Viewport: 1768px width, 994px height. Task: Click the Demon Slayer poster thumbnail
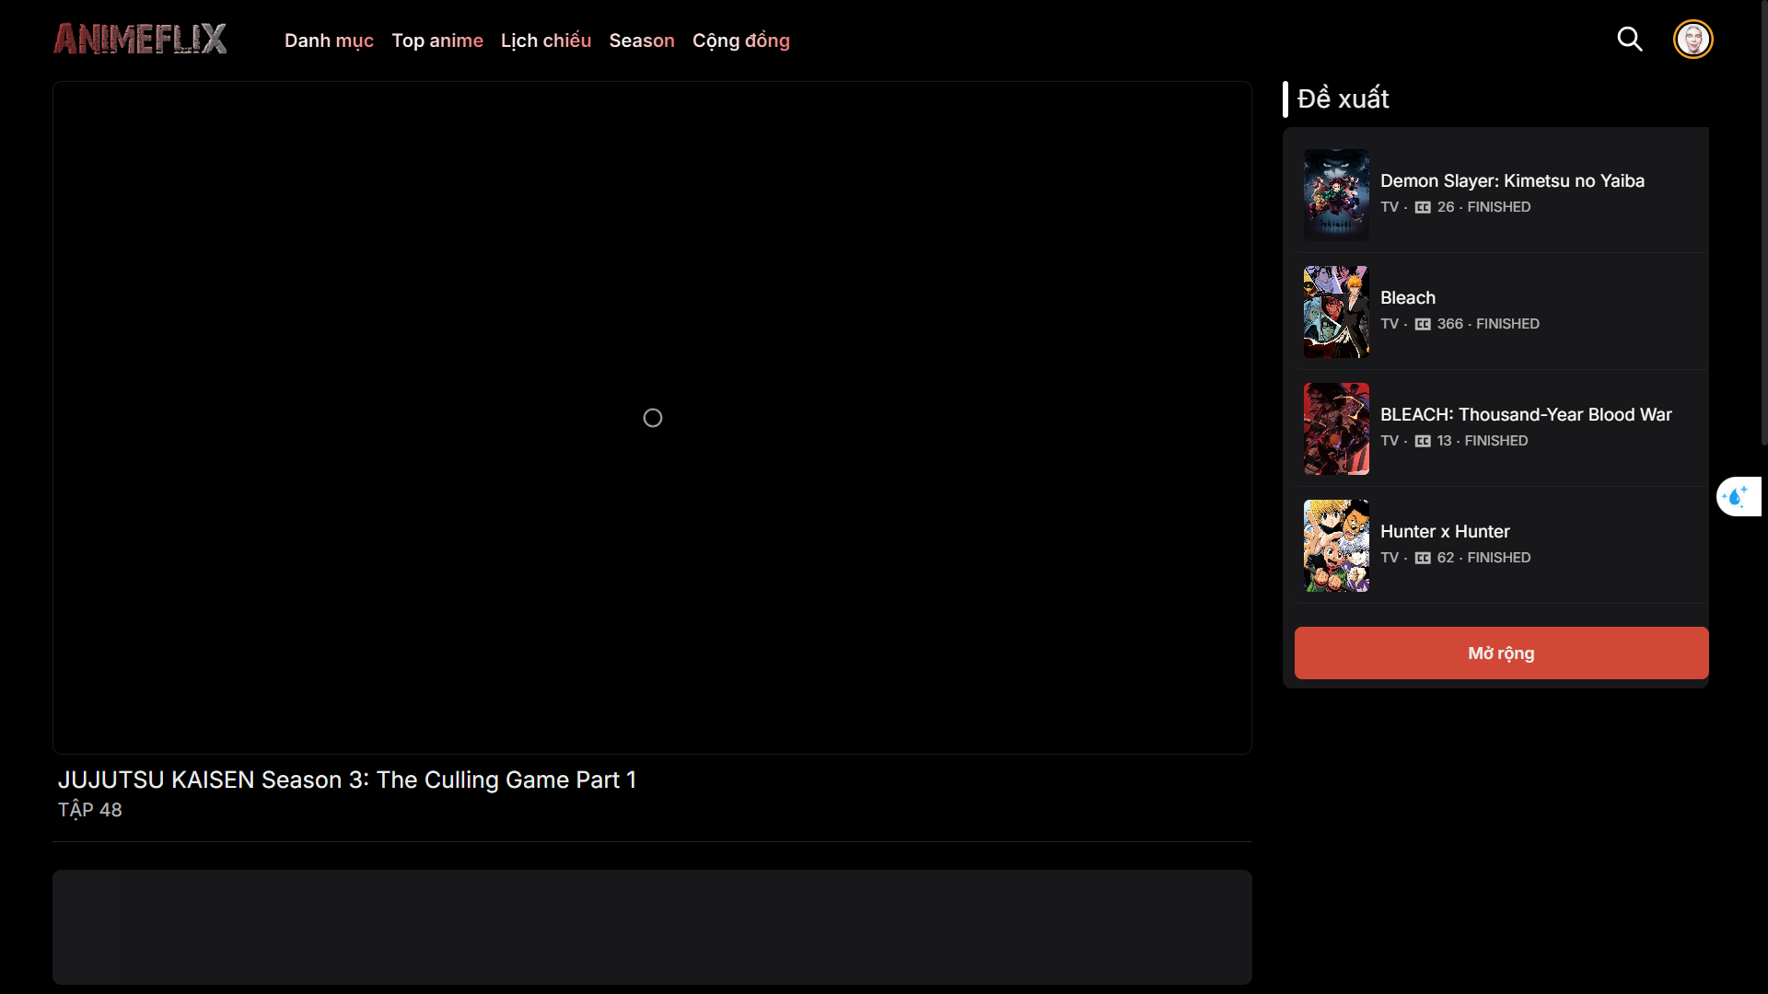1336,194
